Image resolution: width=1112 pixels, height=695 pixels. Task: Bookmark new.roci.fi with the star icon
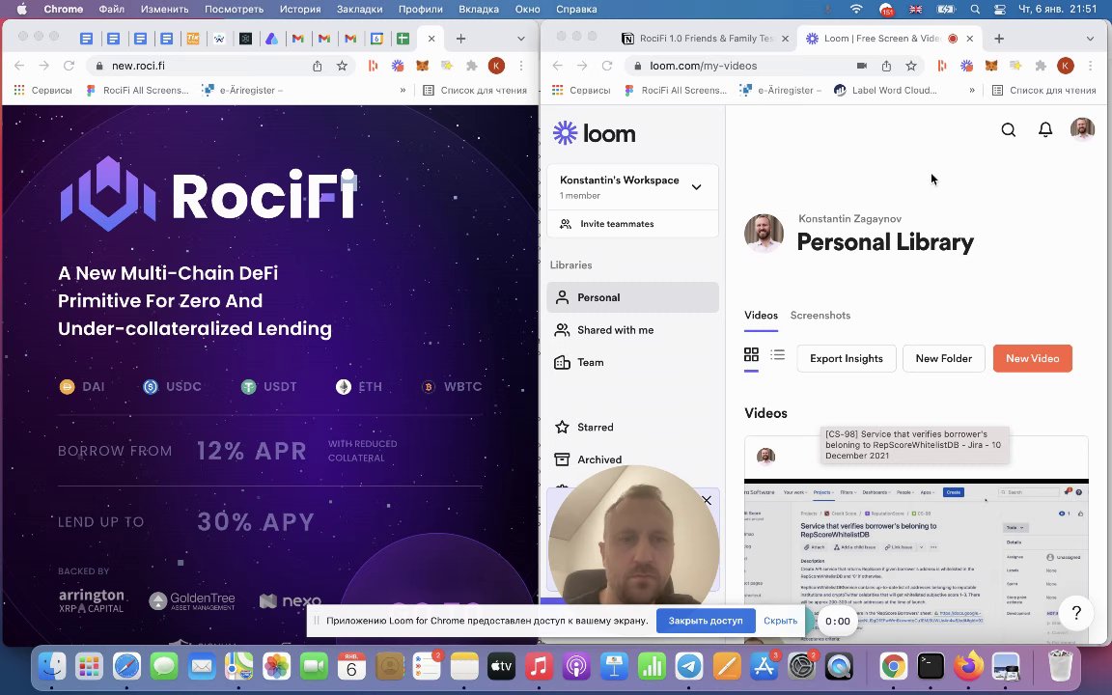click(342, 66)
